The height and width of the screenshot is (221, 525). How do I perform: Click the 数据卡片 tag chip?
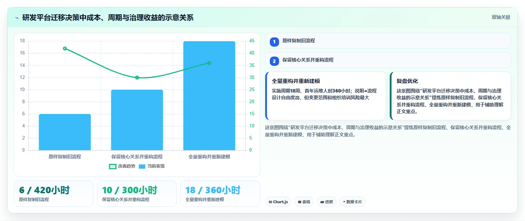coord(352,202)
